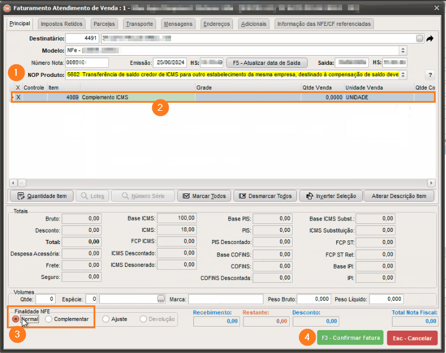Open Espécie lookup ellipsis button
The width and height of the screenshot is (446, 353).
coord(161,299)
